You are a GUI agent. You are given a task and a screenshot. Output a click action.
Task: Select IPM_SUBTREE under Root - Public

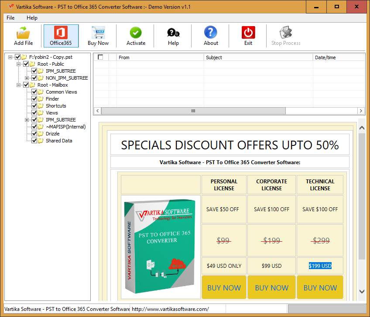pos(61,71)
